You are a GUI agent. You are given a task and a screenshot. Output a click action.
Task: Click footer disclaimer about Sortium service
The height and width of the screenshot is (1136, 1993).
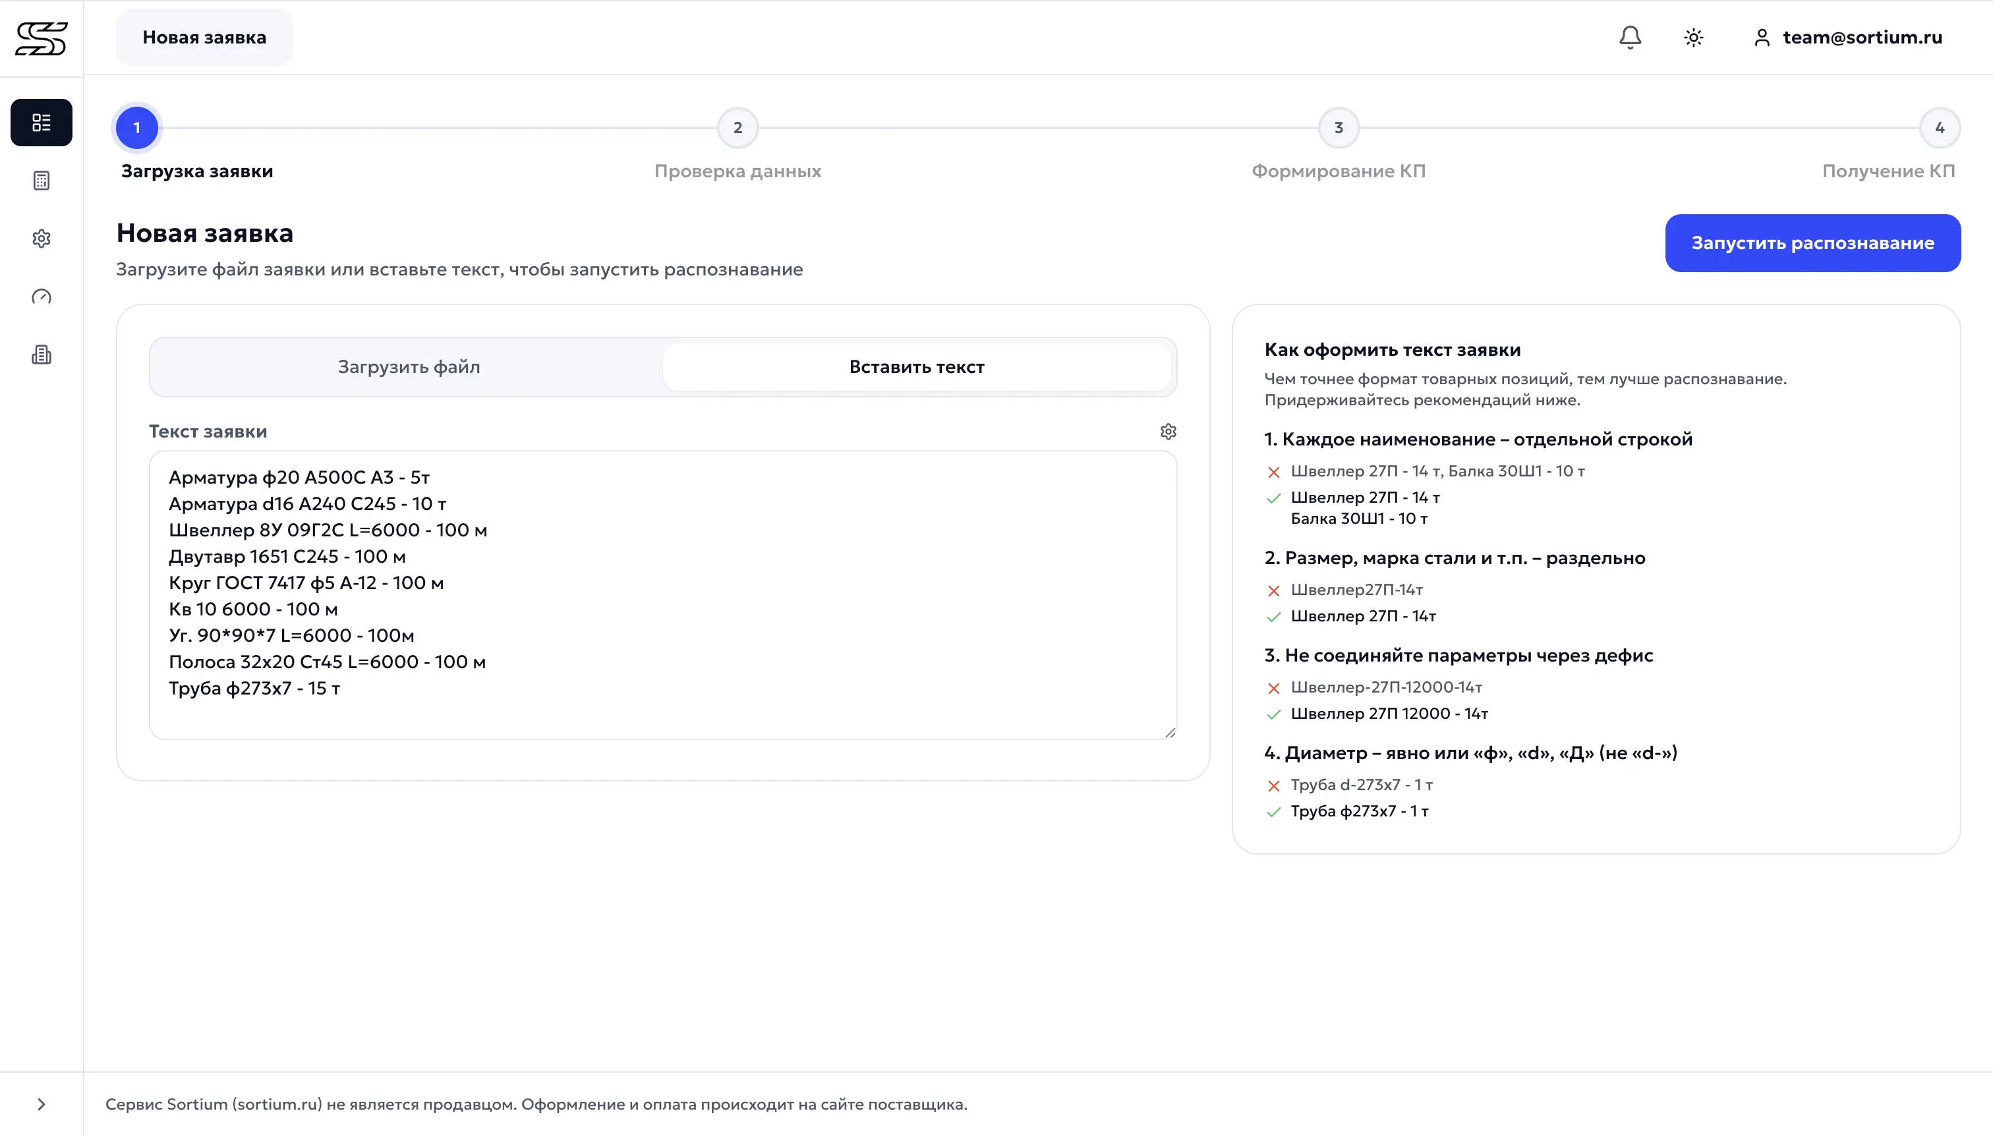(x=536, y=1104)
